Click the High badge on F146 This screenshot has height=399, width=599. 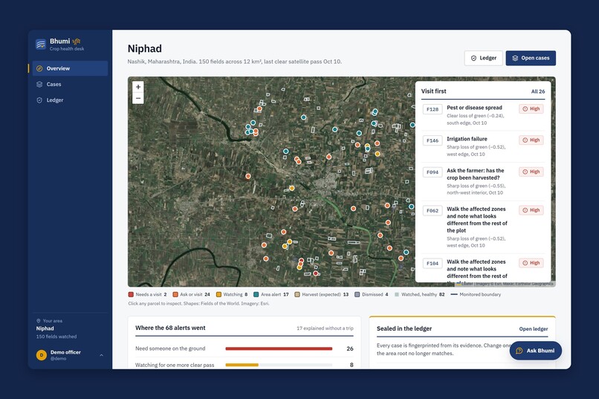coord(531,140)
